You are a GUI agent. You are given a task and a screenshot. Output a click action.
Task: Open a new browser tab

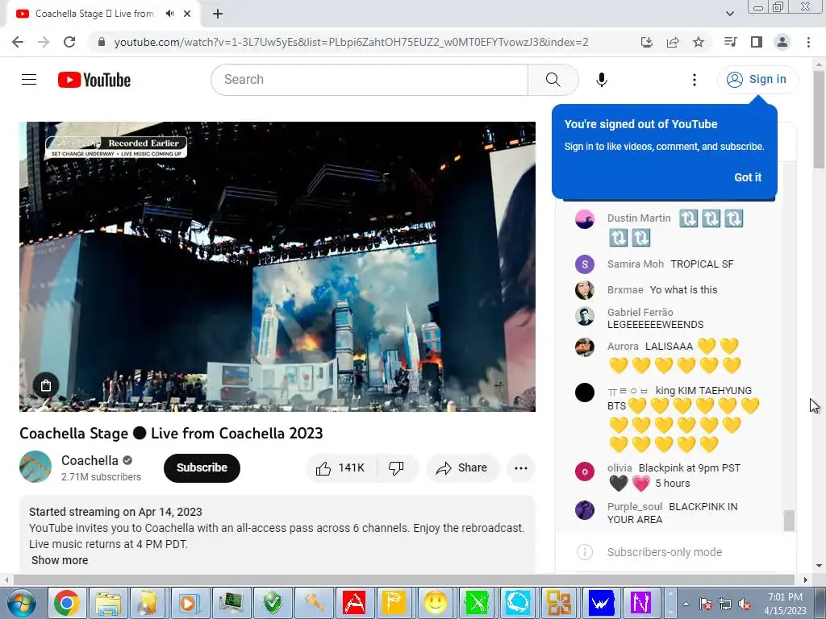tap(218, 15)
